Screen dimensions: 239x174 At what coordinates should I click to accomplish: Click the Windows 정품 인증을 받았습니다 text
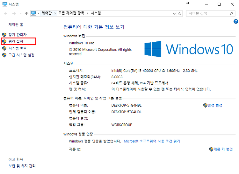pyautogui.click(x=95, y=141)
